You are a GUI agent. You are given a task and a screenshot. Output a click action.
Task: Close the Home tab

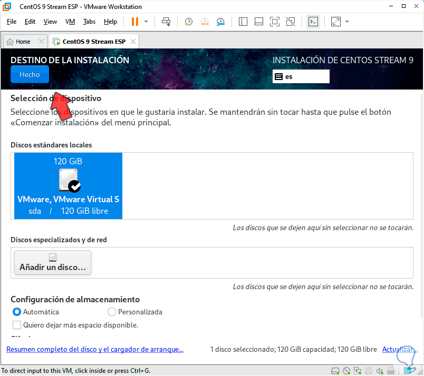click(41, 41)
